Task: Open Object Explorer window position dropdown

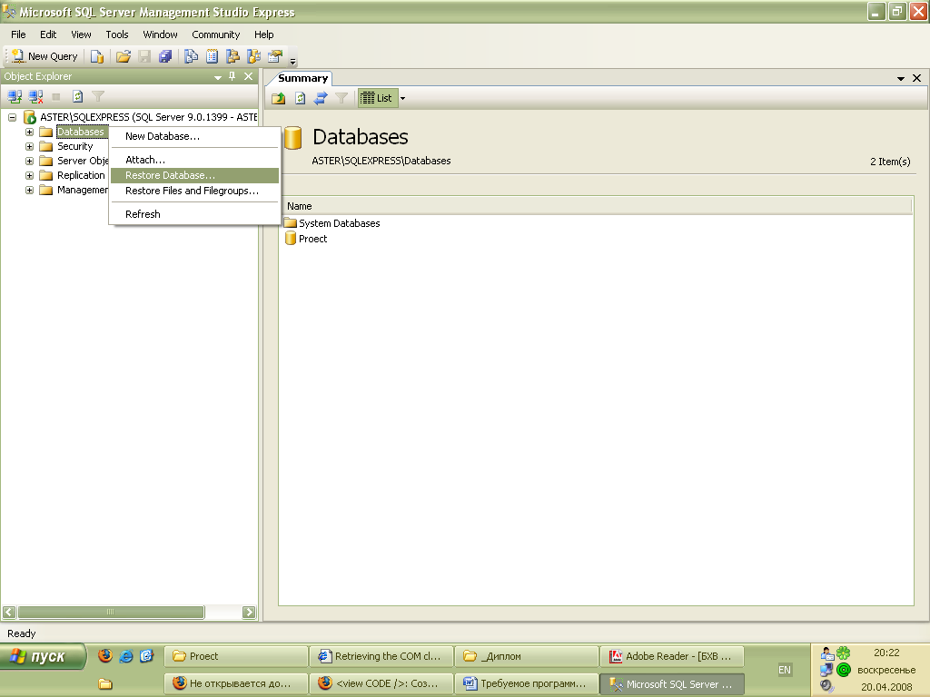Action: (218, 77)
